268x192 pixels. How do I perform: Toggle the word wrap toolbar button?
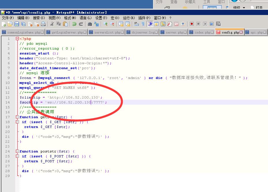[x=137, y=24]
